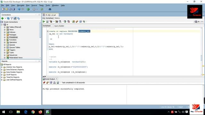205x115 pixels.
Task: Open the hr connection selector dropdown
Action: click(202, 22)
